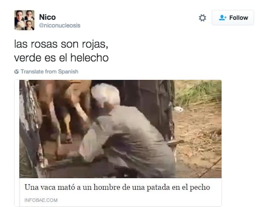This screenshot has height=207, width=270.
Task: Click tweet line 'verde es el helecho'
Action: coord(61,58)
